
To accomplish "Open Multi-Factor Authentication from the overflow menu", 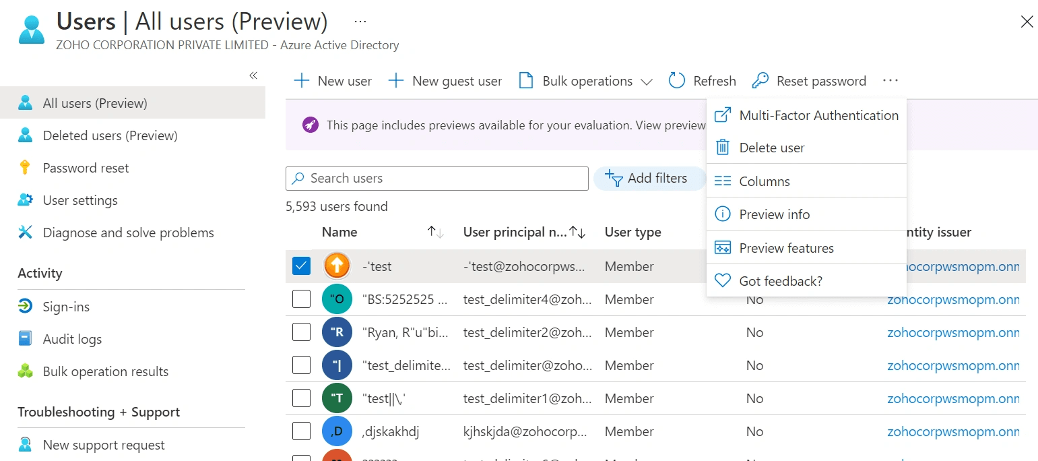I will 818,115.
